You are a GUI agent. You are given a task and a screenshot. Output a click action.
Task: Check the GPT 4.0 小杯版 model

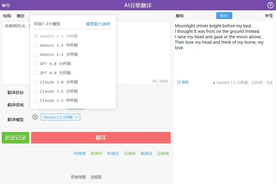coord(36,64)
